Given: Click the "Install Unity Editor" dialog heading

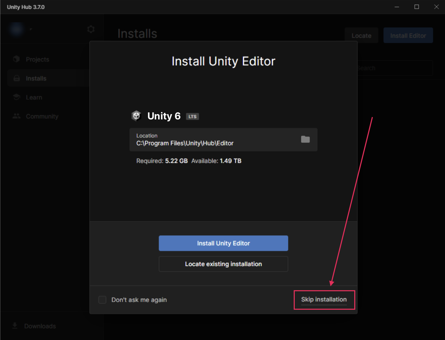Looking at the screenshot, I should pyautogui.click(x=223, y=61).
